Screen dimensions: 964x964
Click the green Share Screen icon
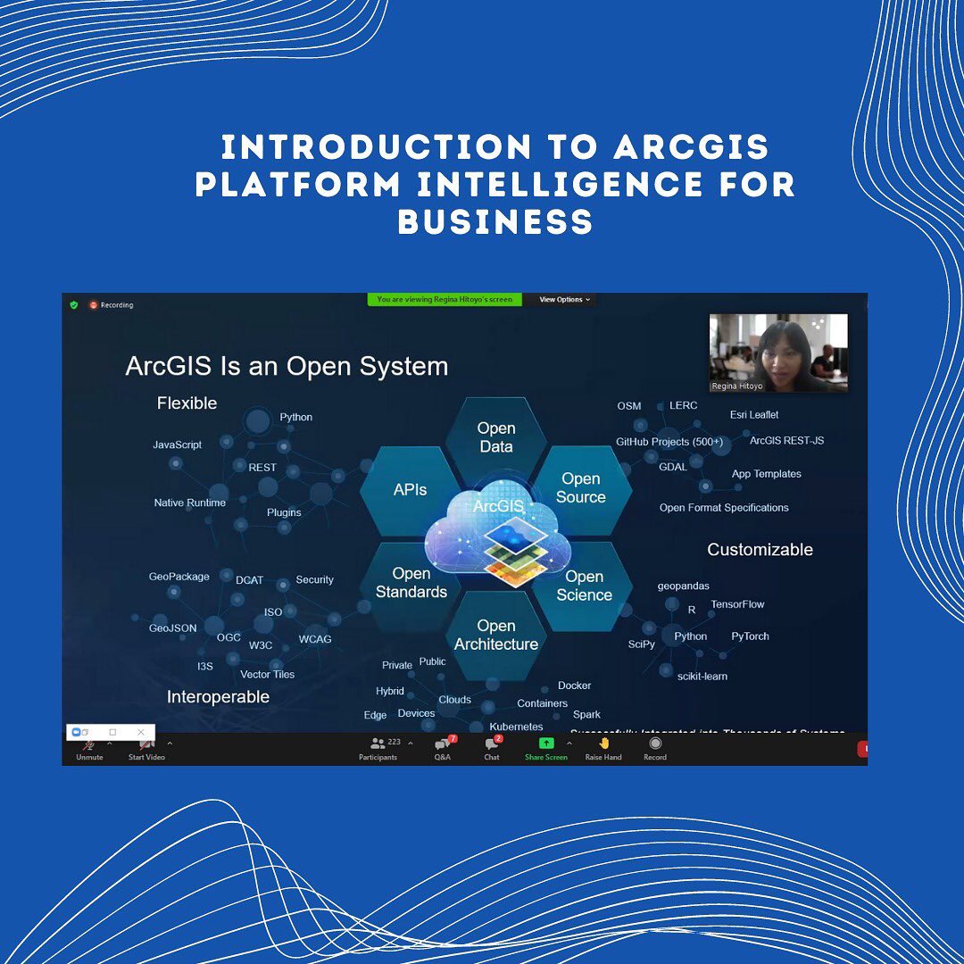click(545, 743)
